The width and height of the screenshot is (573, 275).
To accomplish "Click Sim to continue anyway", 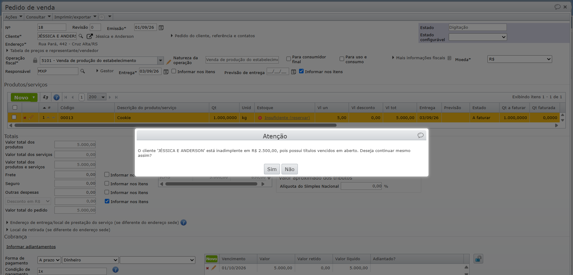I will [x=272, y=169].
